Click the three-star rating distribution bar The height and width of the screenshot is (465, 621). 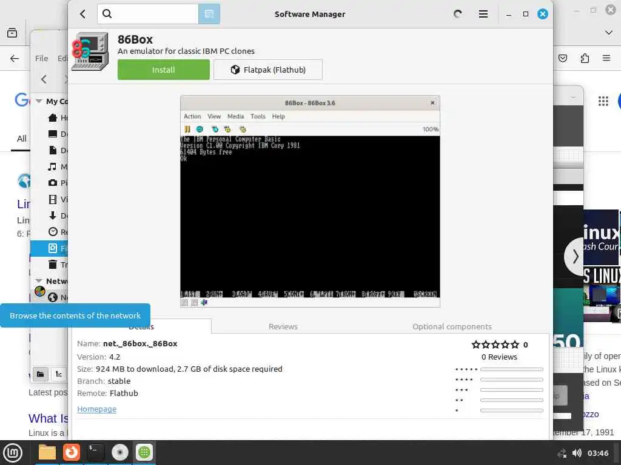click(512, 390)
